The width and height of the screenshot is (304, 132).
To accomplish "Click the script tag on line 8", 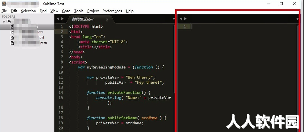I will pyautogui.click(x=78, y=62).
